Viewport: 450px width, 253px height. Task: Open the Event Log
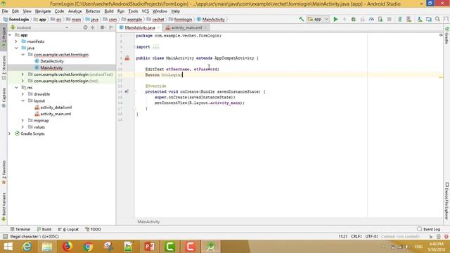click(x=429, y=229)
